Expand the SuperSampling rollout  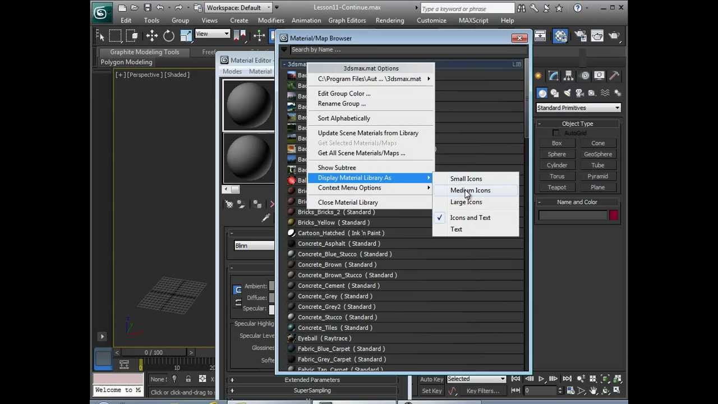click(x=312, y=391)
